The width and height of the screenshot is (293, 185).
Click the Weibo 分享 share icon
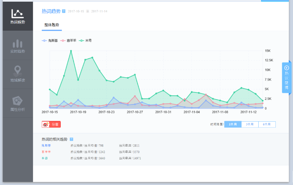(x=51, y=124)
